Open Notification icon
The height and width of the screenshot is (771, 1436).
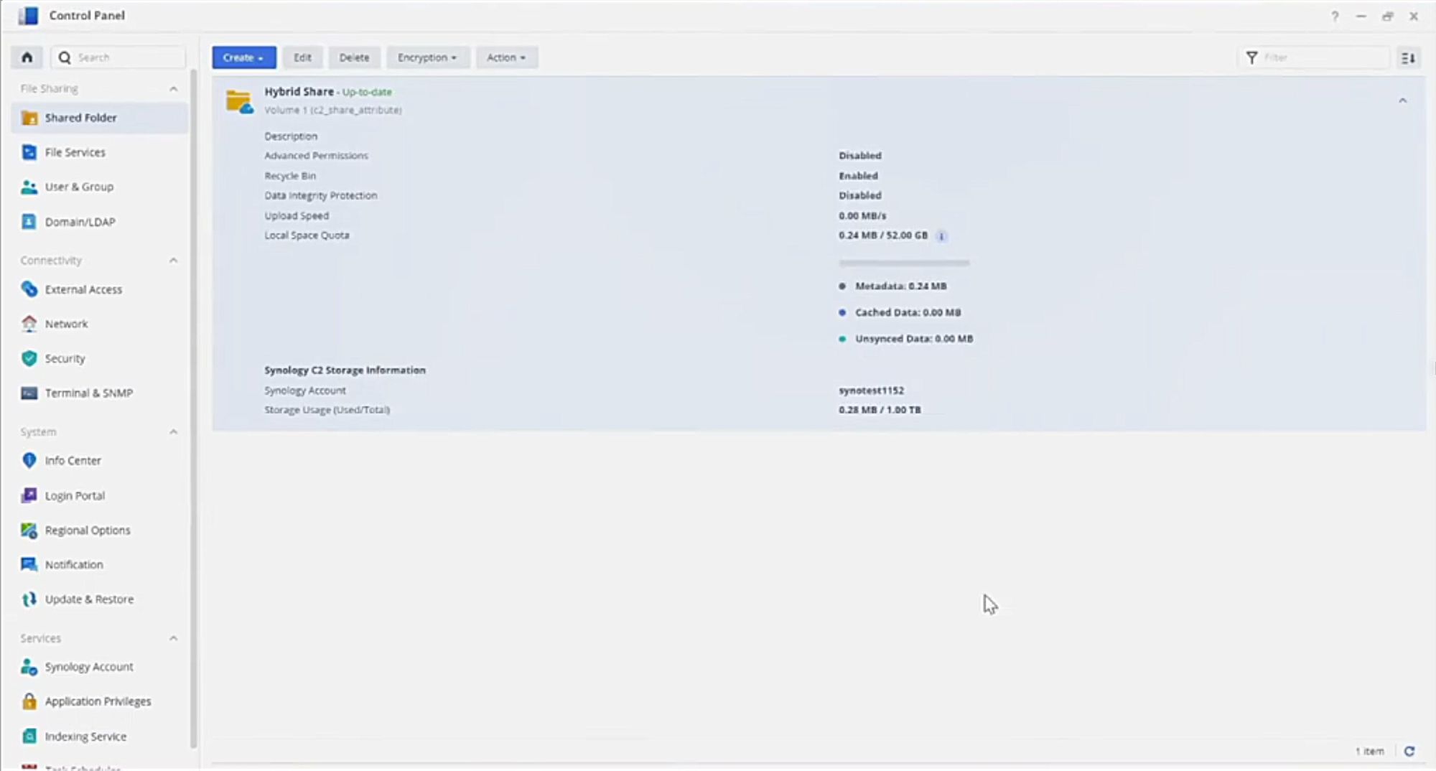[29, 564]
